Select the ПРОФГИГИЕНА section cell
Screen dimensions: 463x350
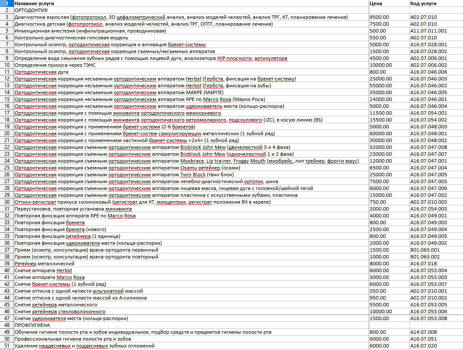pyautogui.click(x=33, y=325)
